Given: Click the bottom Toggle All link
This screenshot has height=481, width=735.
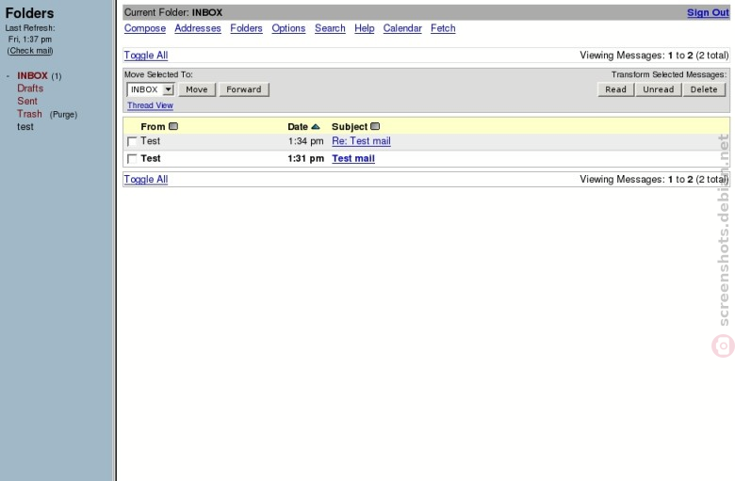Looking at the screenshot, I should click(x=146, y=180).
